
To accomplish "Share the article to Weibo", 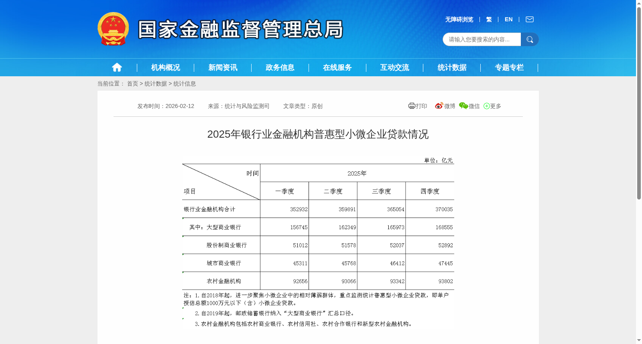I will click(x=445, y=106).
